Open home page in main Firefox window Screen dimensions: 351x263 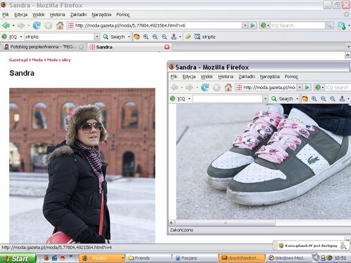(x=60, y=25)
